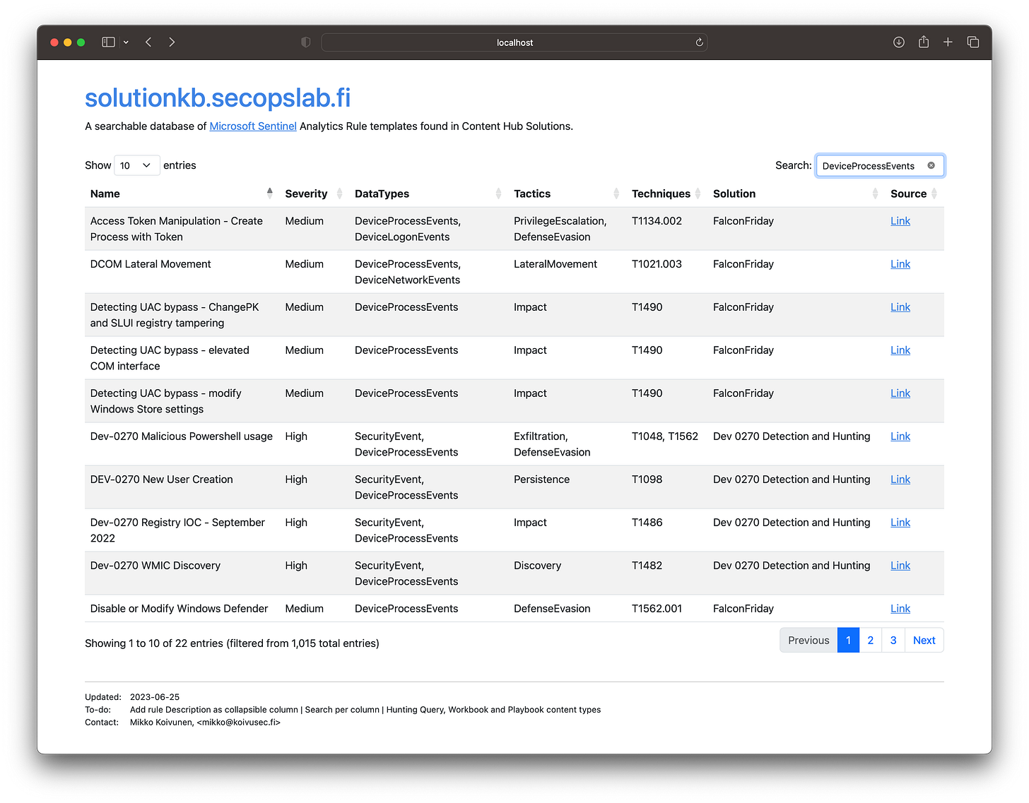Open a new tab with plus icon
Image resolution: width=1029 pixels, height=803 pixels.
coord(948,42)
